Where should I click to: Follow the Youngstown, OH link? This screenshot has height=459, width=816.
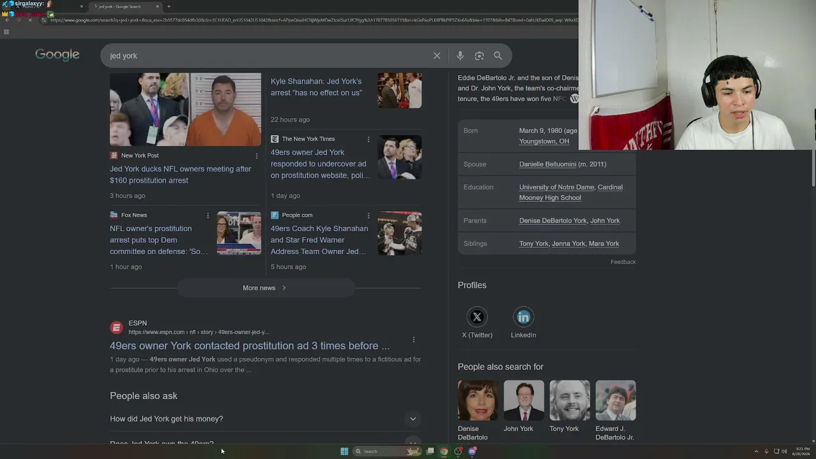click(544, 142)
